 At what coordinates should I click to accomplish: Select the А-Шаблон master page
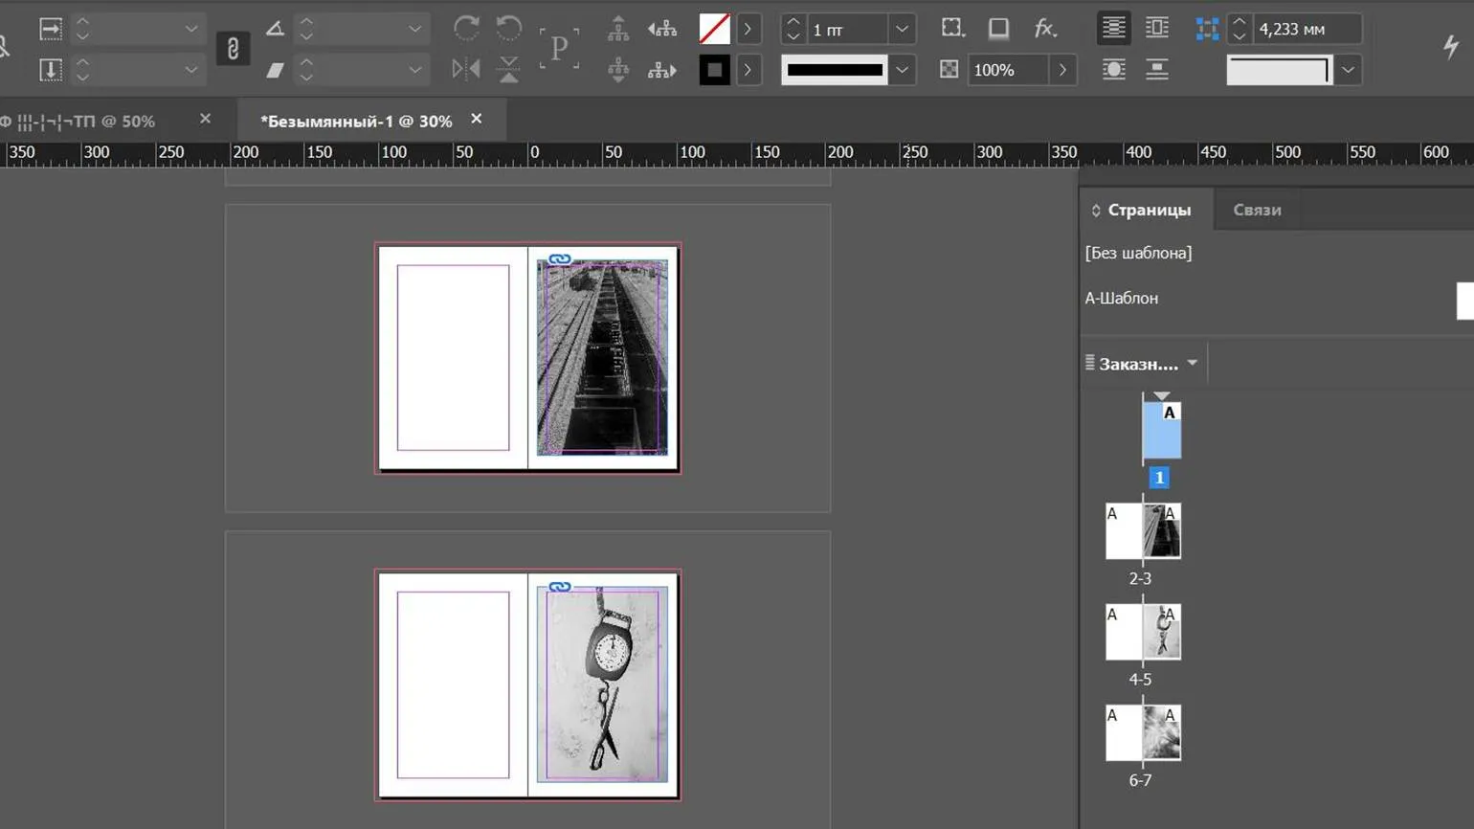(1122, 299)
